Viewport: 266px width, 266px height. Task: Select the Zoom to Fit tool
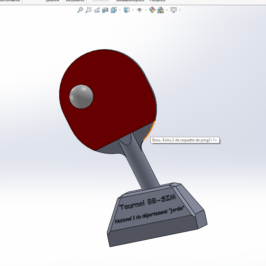pos(80,10)
